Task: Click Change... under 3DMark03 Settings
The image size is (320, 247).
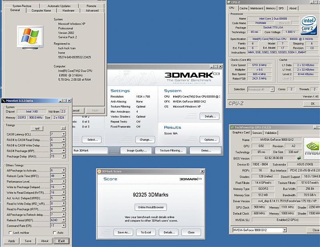Action: coord(146,140)
